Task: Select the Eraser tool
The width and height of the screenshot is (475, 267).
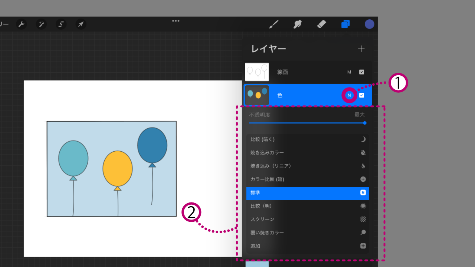Action: [x=321, y=24]
